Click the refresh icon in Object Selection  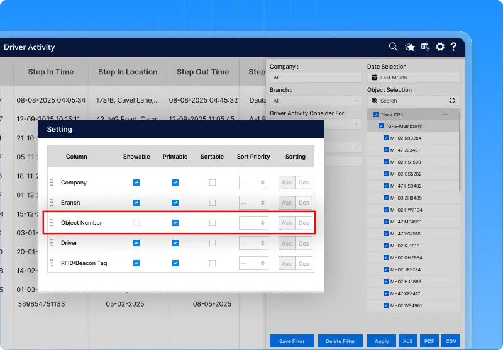pos(452,101)
